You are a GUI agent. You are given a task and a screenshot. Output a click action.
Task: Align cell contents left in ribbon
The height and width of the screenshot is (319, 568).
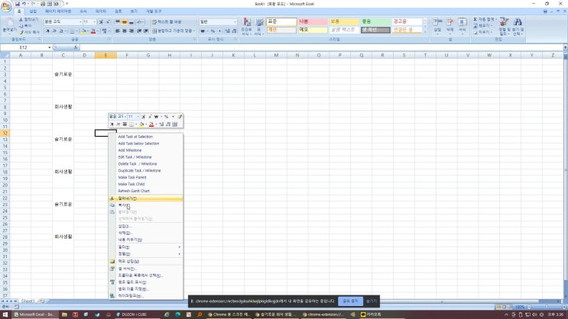coord(118,31)
